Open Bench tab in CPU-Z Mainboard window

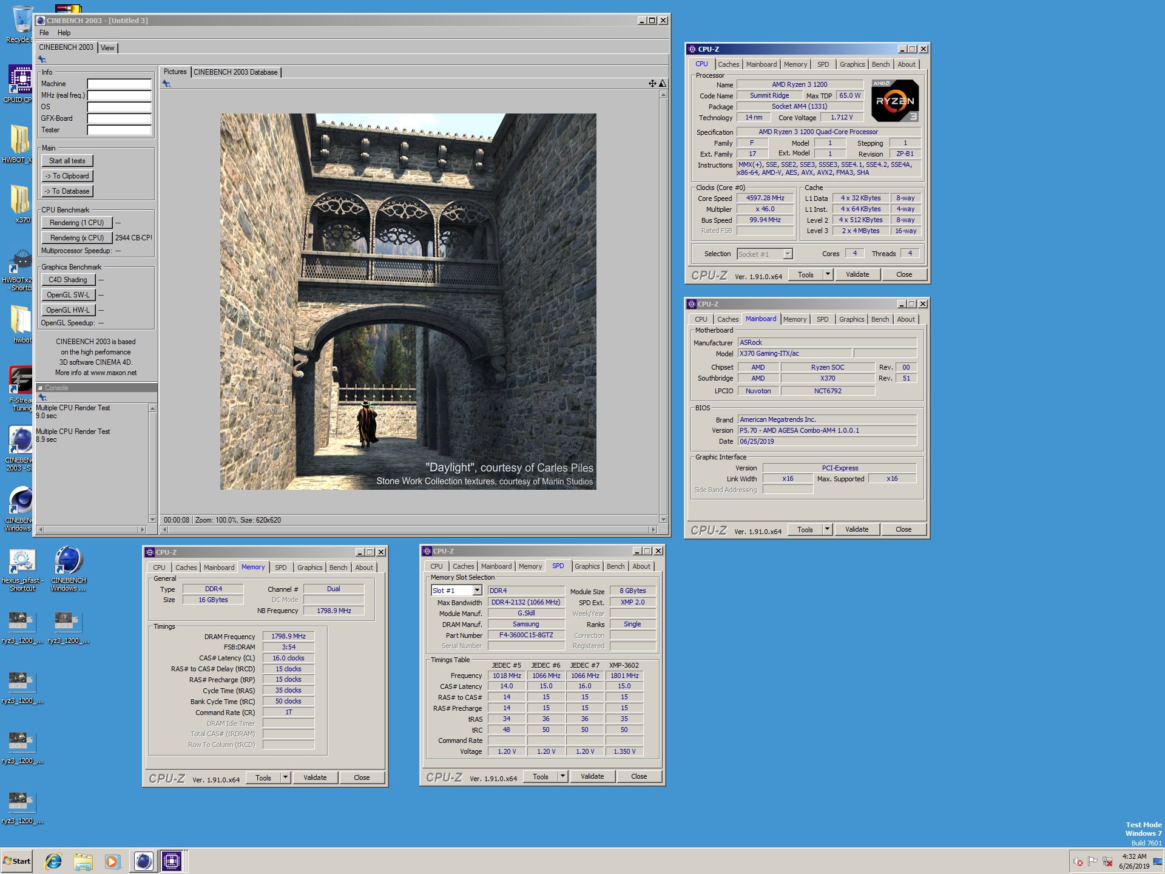[x=880, y=319]
